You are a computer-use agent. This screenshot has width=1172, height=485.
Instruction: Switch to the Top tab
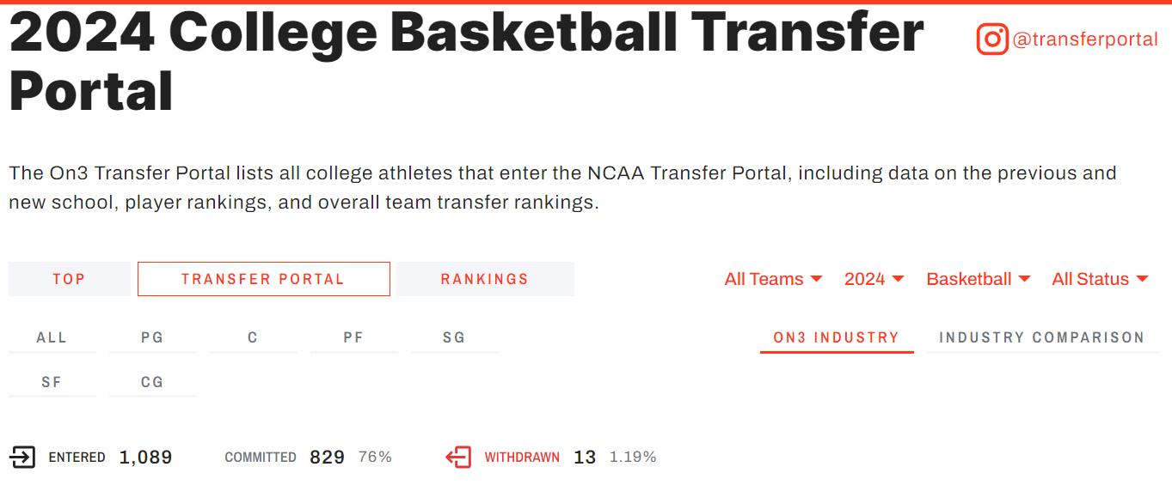pos(69,279)
